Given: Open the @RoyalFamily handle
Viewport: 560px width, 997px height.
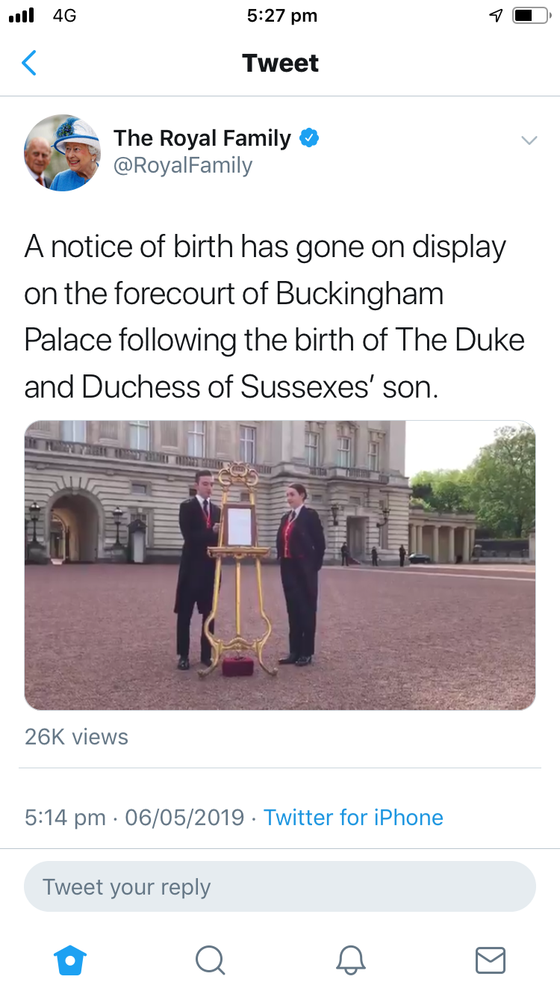Looking at the screenshot, I should pos(182,165).
